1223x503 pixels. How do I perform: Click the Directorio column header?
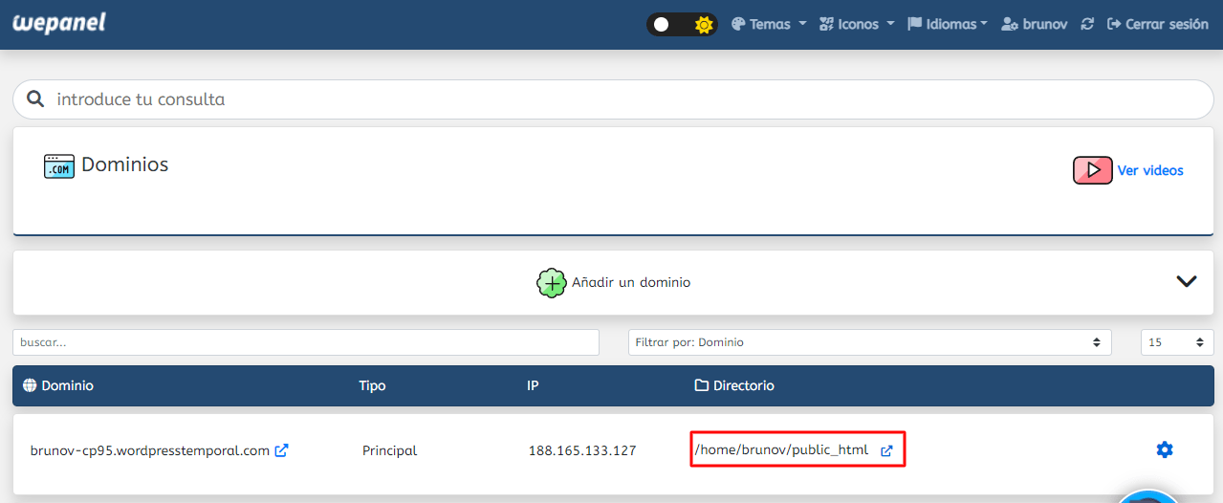[734, 385]
